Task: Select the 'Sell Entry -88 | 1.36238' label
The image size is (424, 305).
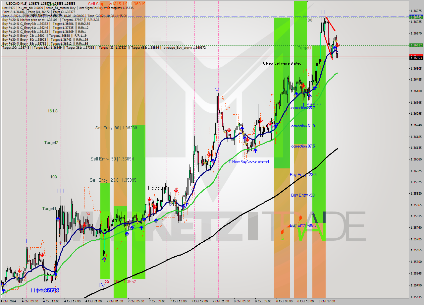Action: point(116,128)
